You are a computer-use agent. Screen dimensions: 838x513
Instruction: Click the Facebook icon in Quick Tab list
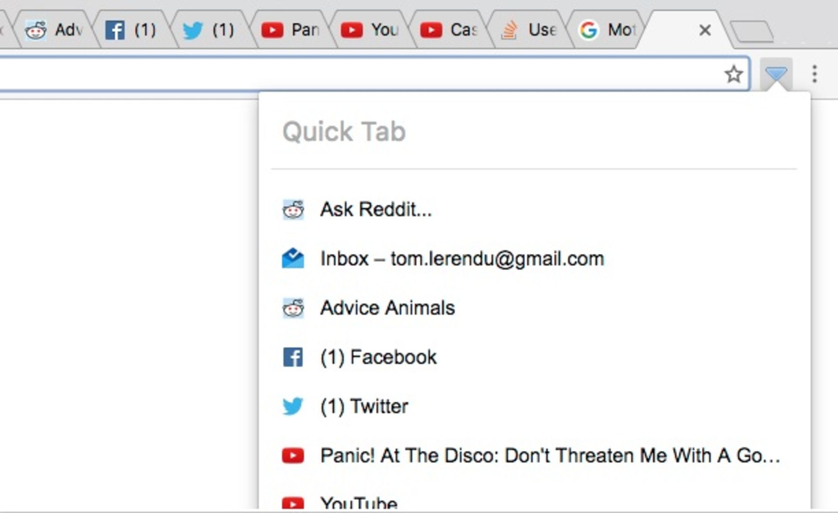pos(293,357)
